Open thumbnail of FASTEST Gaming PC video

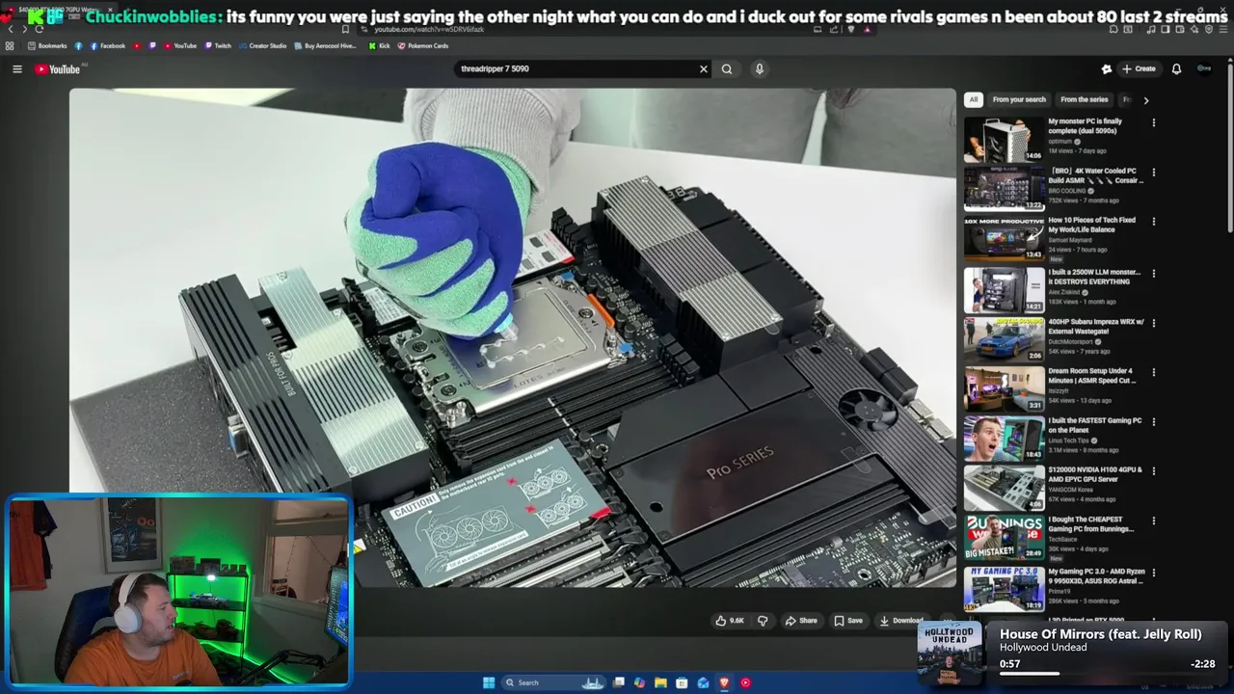(x=1004, y=439)
